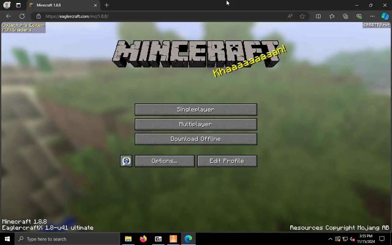View site information lock icon

(38, 16)
